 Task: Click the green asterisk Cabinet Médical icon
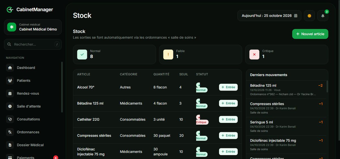tap(12, 27)
